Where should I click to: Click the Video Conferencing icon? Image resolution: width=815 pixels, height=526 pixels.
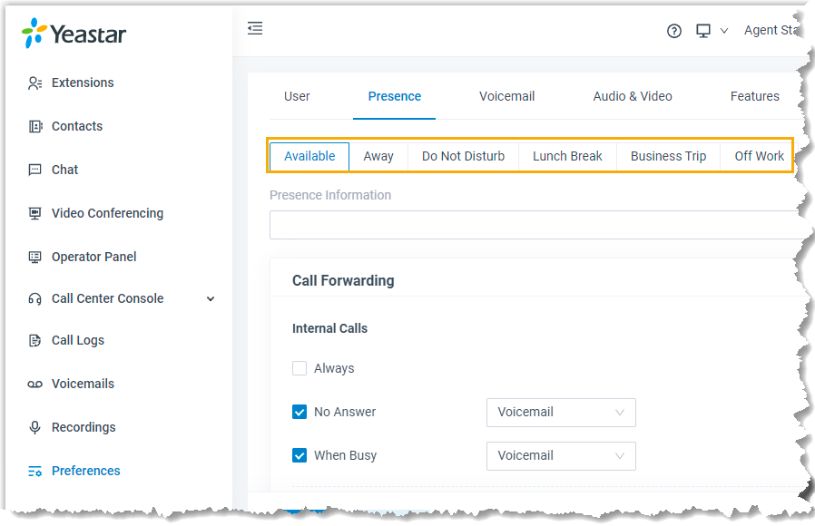point(34,213)
